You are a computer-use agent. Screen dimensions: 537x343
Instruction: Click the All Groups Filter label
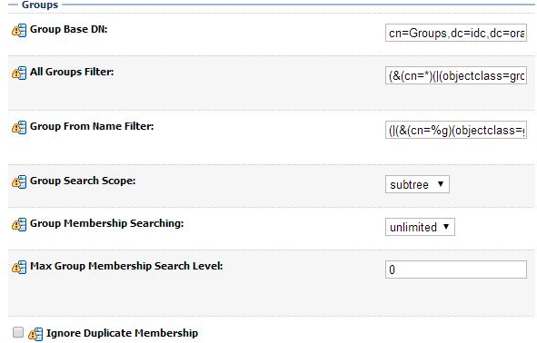[72, 72]
